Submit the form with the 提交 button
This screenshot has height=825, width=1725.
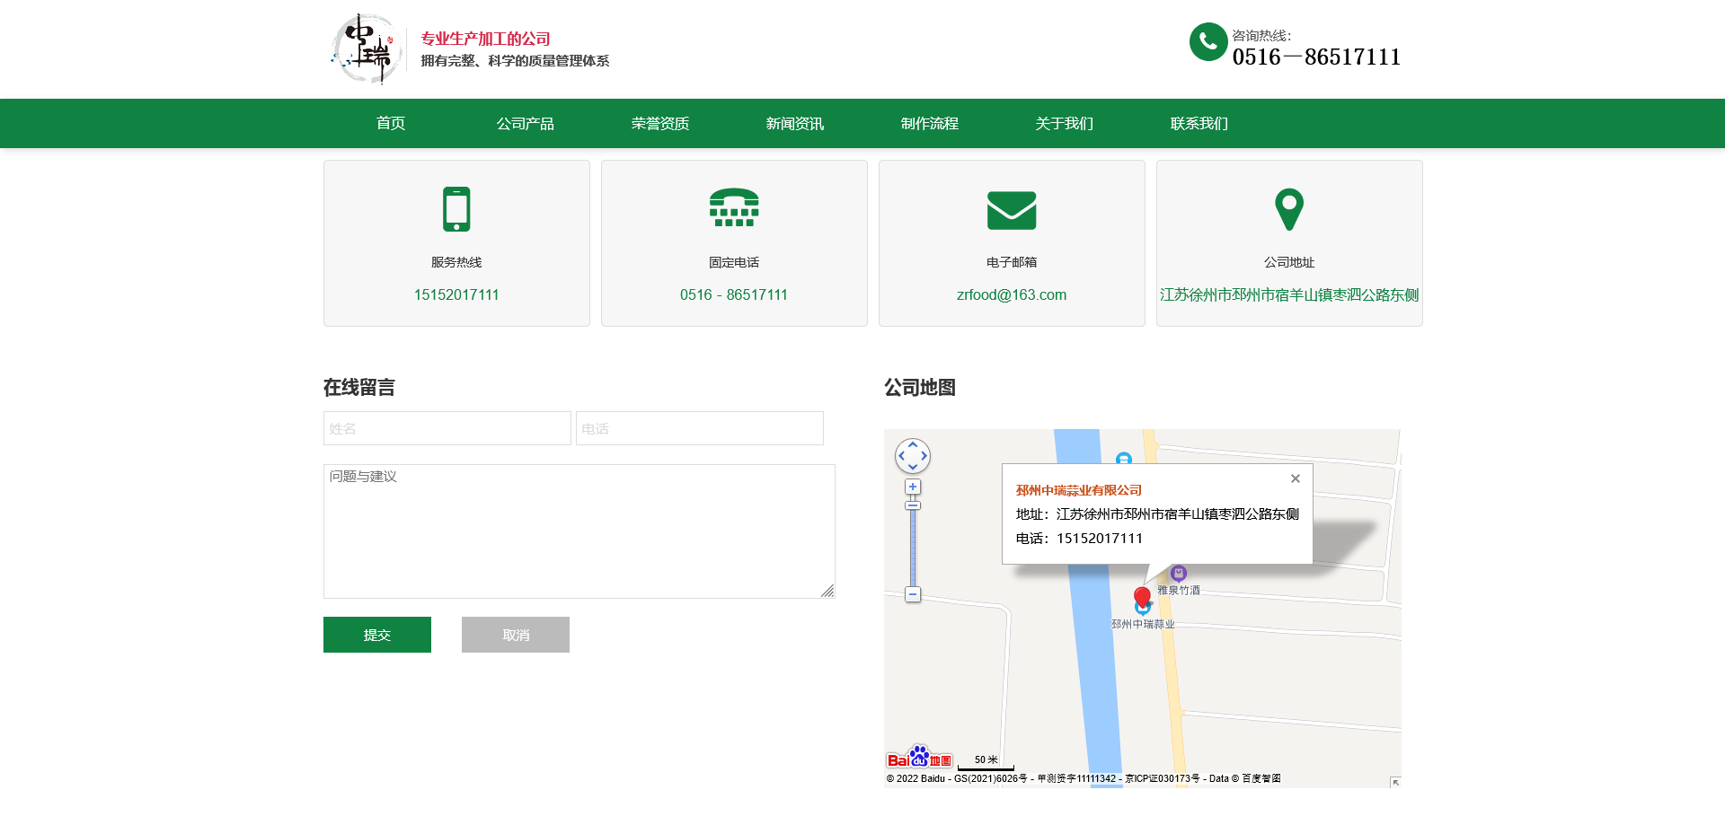tap(376, 634)
